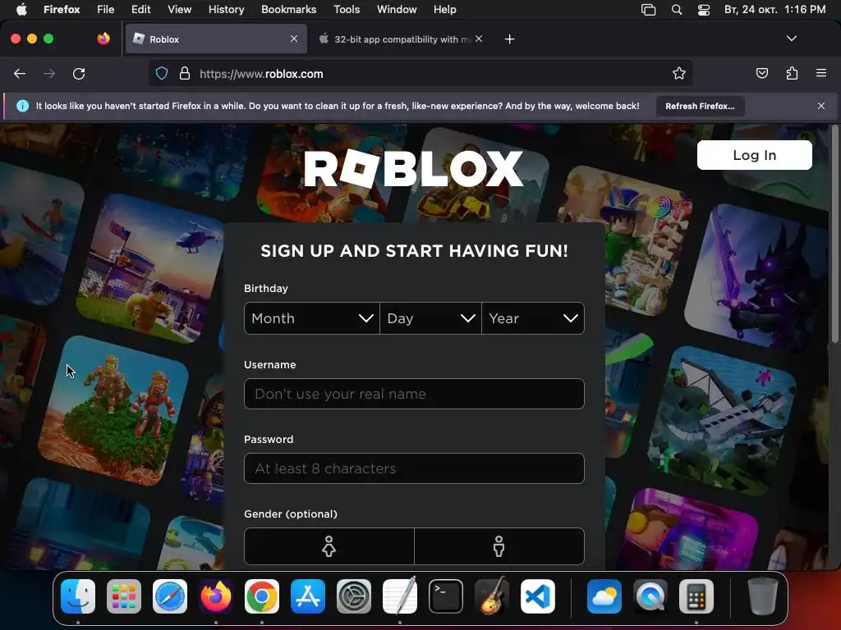Open the History menu

(227, 10)
